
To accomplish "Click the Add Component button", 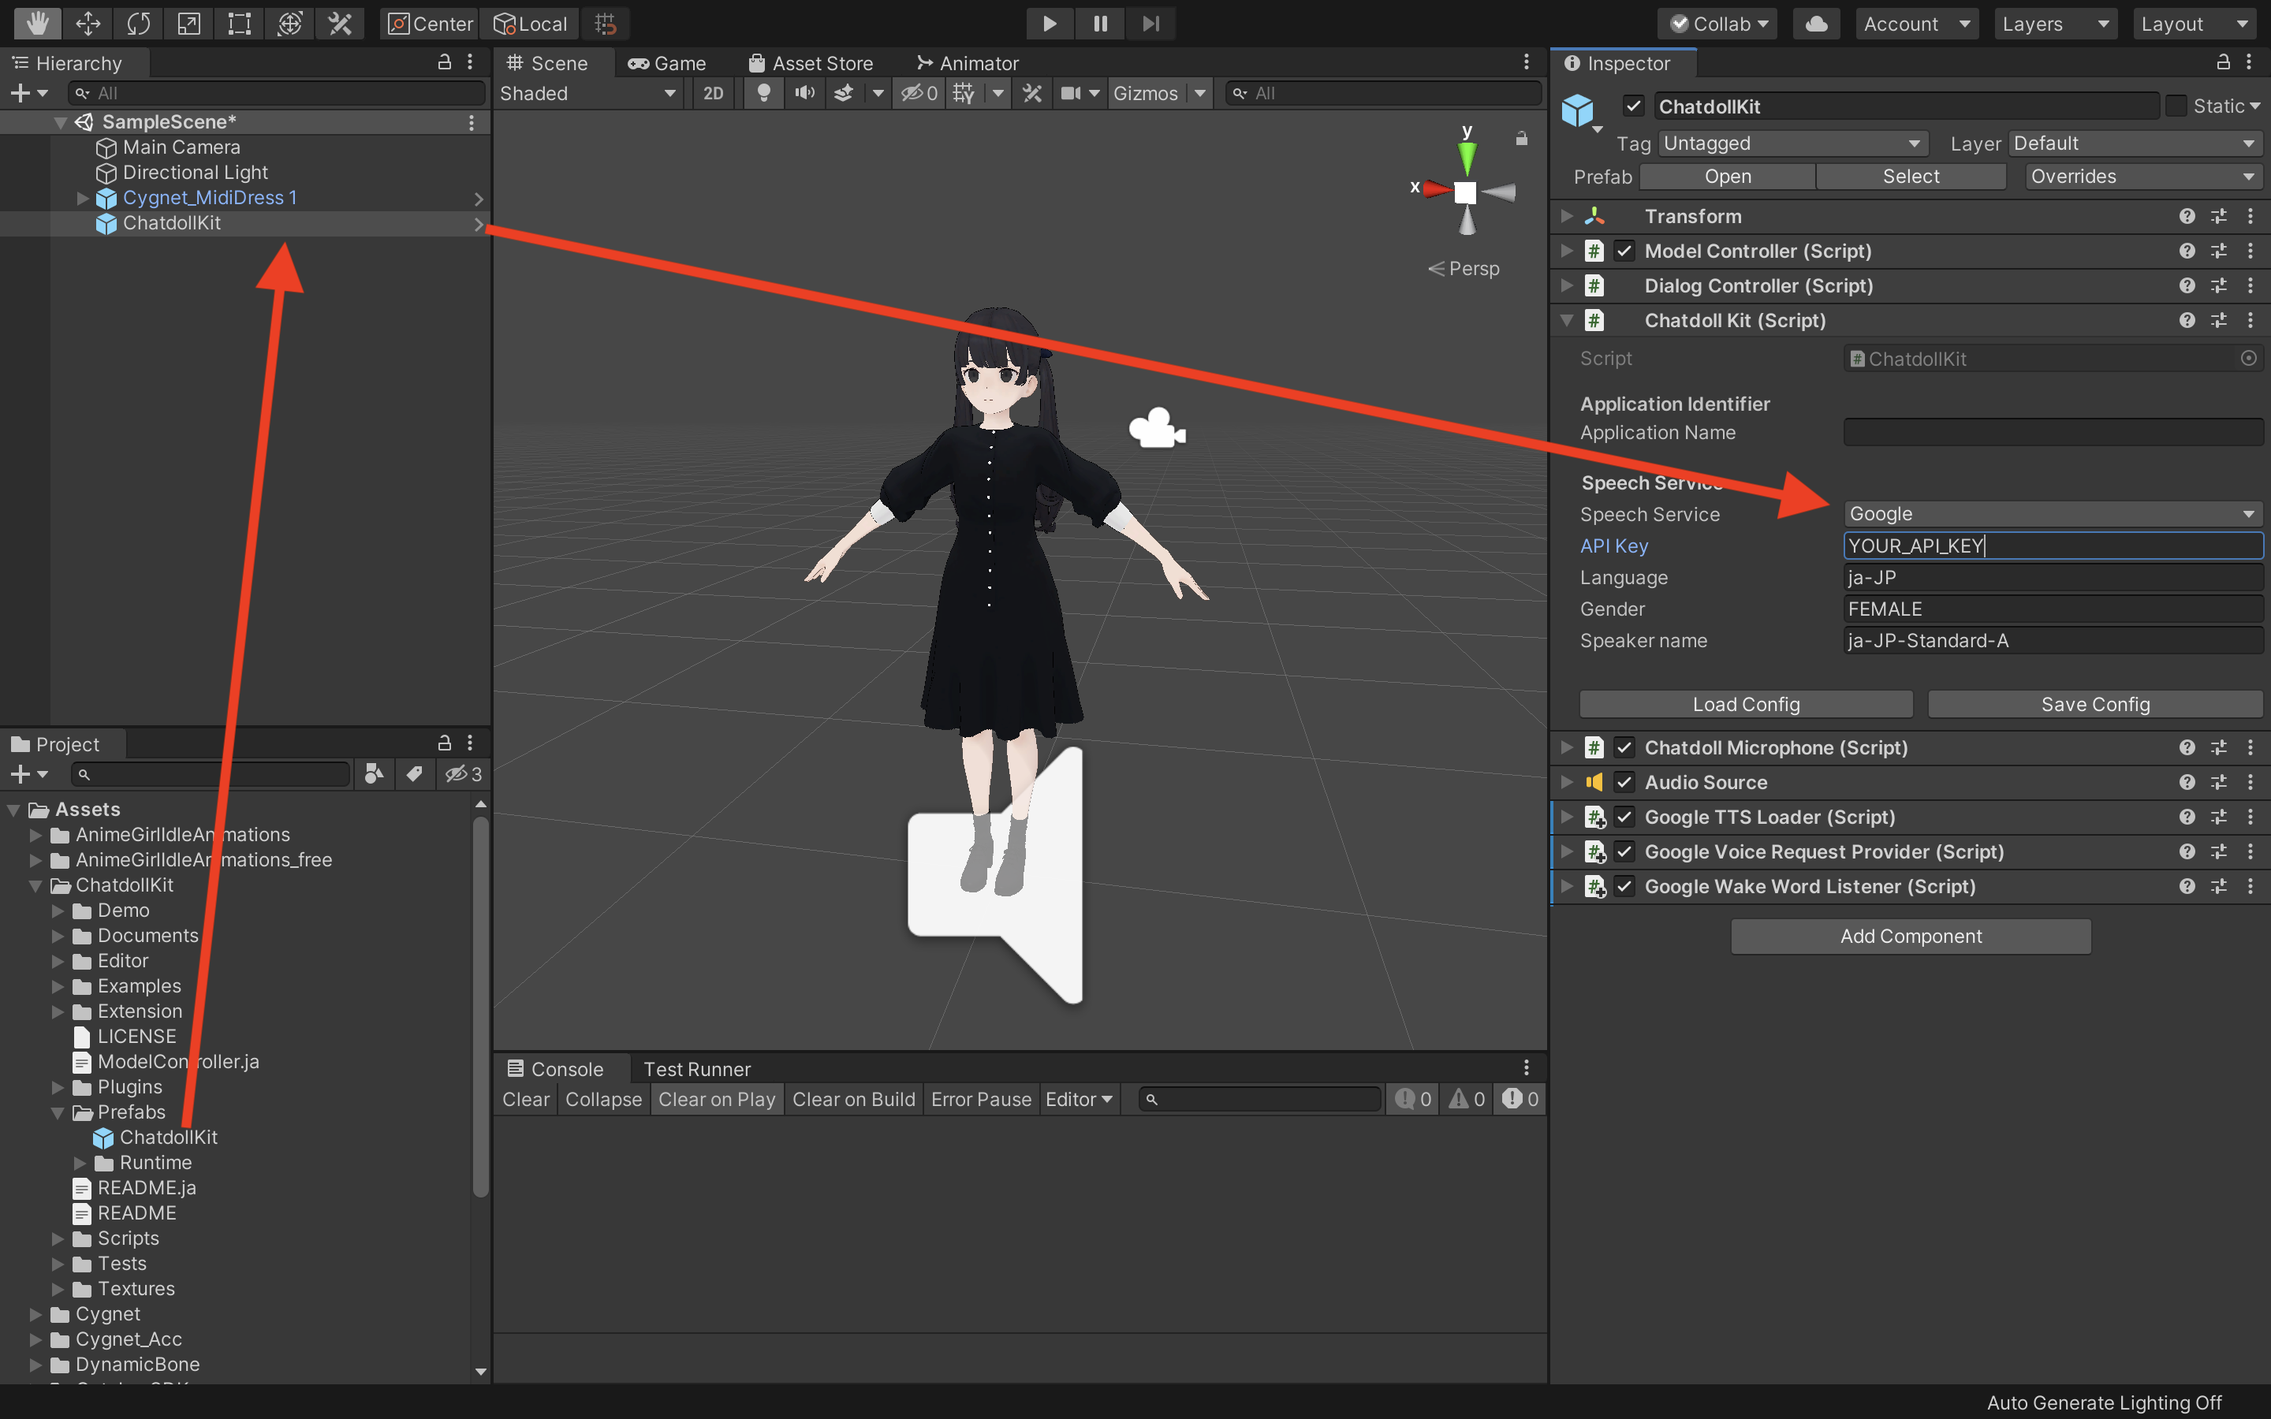I will point(1910,936).
